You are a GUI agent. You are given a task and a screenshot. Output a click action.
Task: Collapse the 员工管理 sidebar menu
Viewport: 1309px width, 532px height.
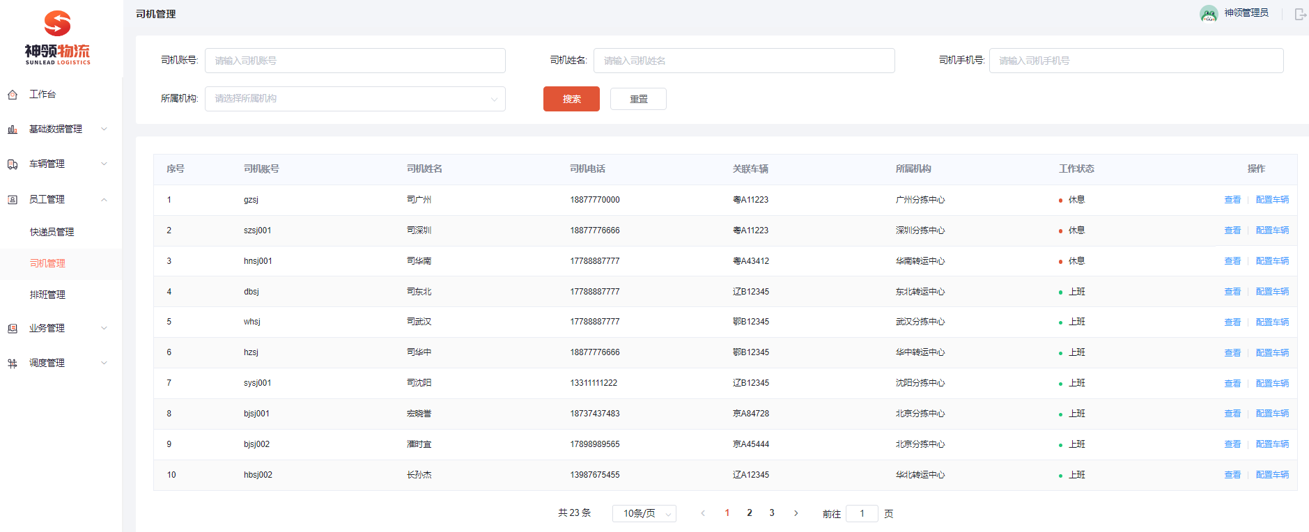pyautogui.click(x=56, y=200)
